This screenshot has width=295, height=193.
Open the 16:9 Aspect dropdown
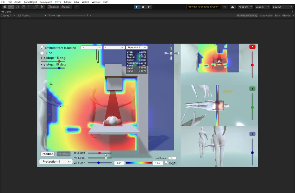pos(31,15)
